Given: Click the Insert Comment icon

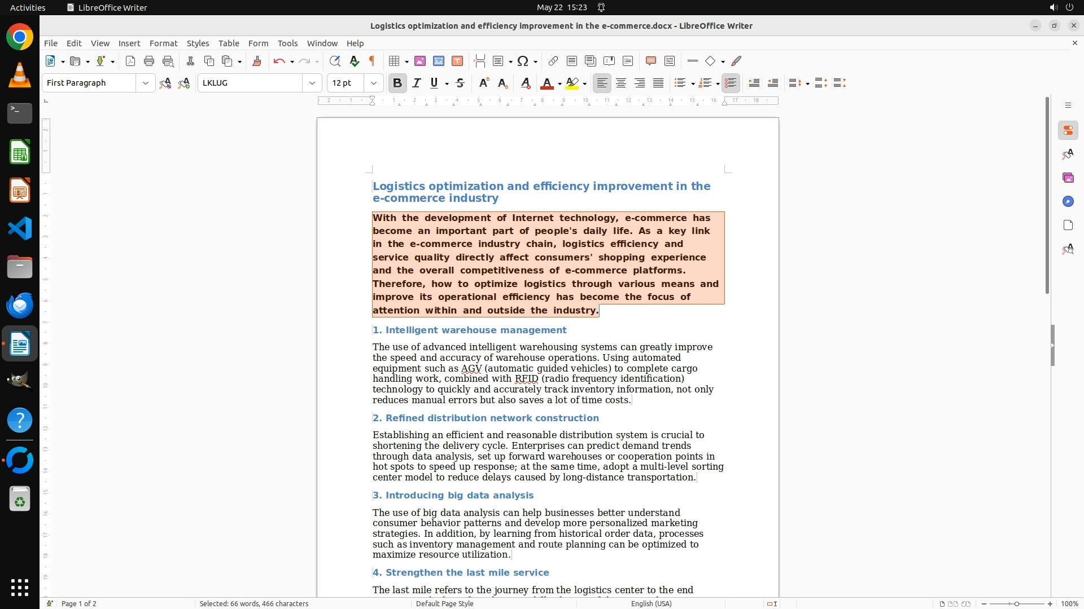Looking at the screenshot, I should coord(650,61).
